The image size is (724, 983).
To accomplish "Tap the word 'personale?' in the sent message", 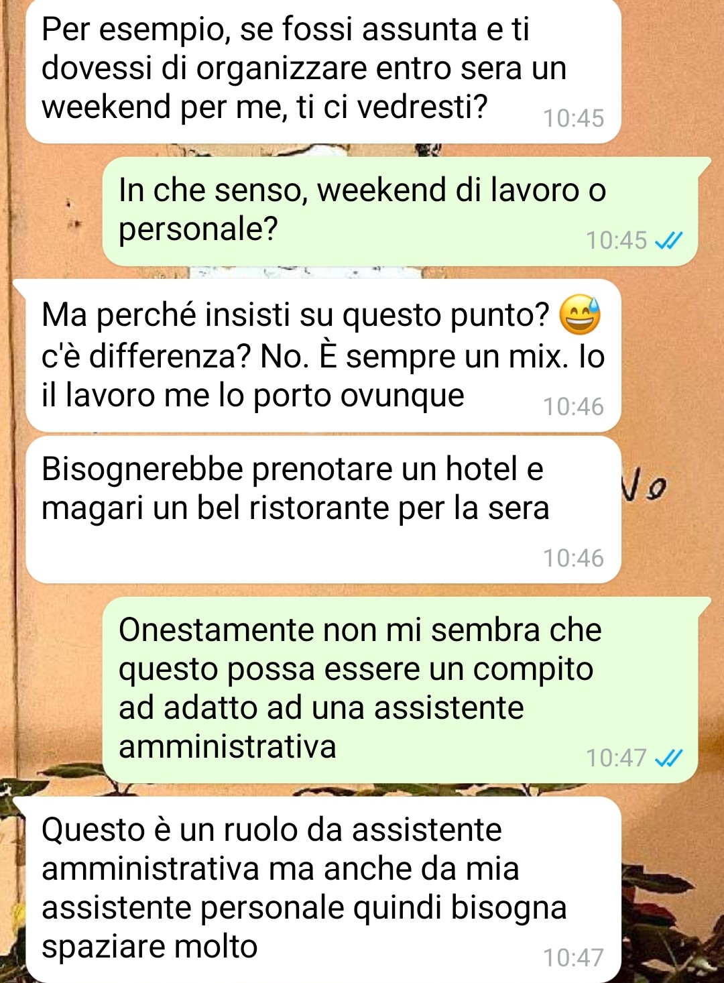I will tap(198, 231).
